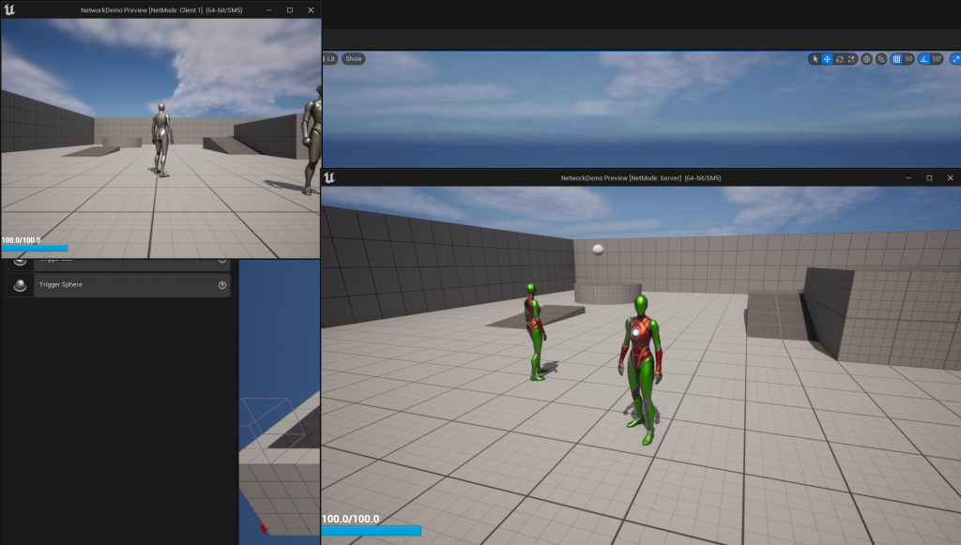
Task: Open the surface snapping options icon
Action: point(881,59)
